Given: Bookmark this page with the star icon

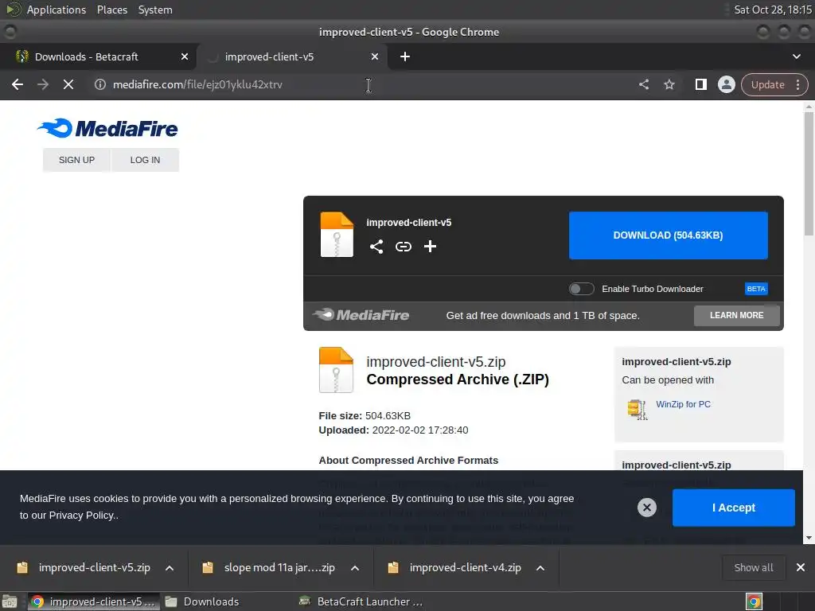Looking at the screenshot, I should (x=669, y=84).
